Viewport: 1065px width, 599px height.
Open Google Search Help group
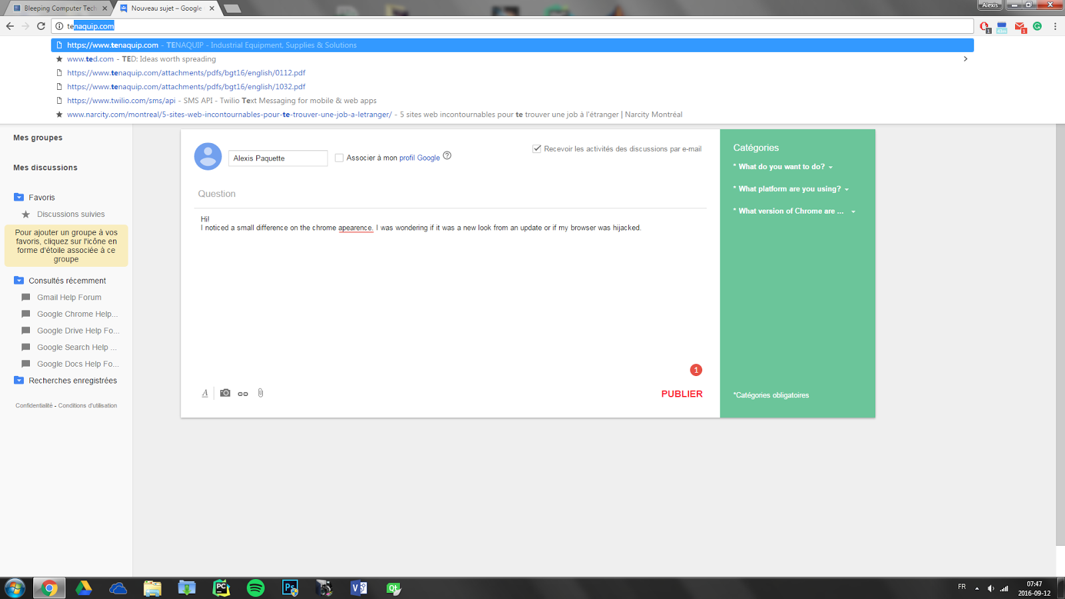point(77,347)
